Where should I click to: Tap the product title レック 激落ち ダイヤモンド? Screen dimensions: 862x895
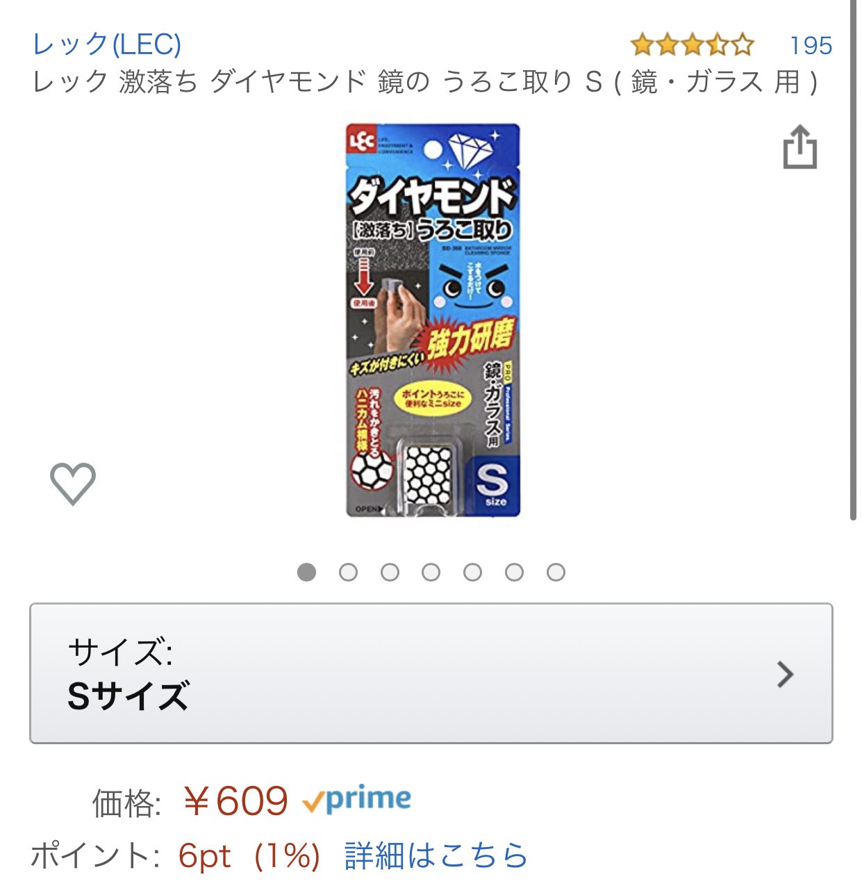point(426,82)
